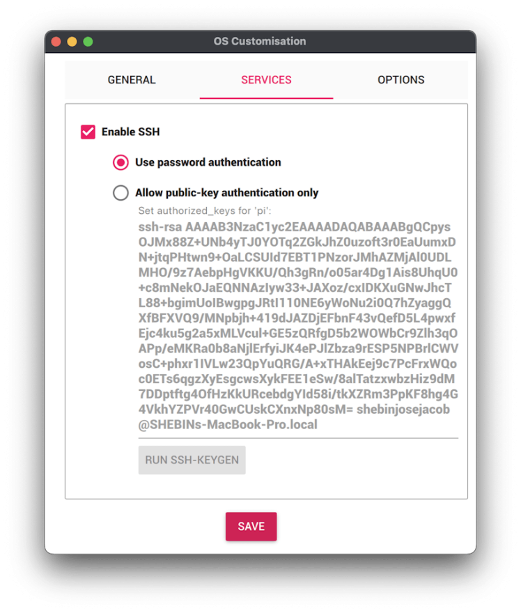This screenshot has height=613, width=521.
Task: Maximize the window with the green button
Action: point(88,42)
